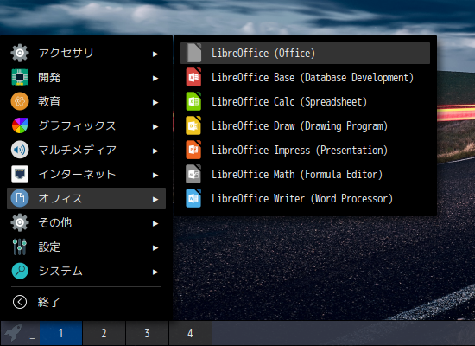
Task: Click the blue LibreOffice Writer icon
Action: 193,198
